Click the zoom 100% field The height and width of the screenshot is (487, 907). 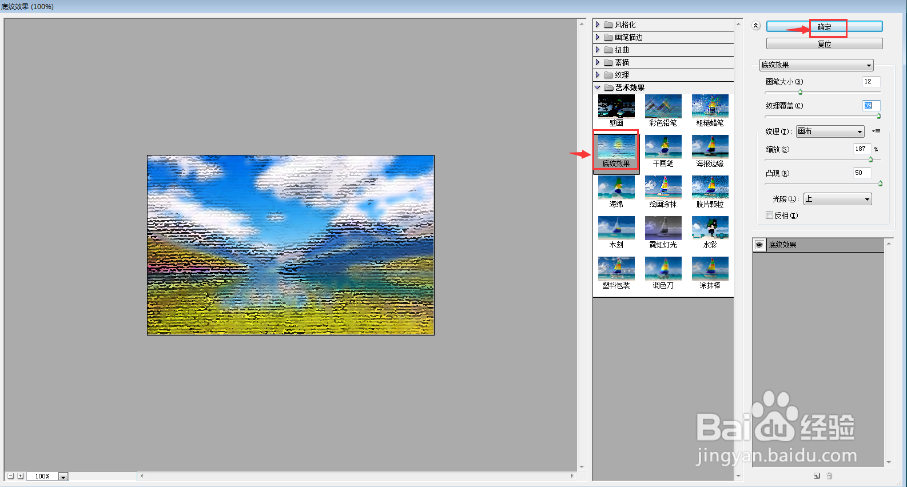coord(42,476)
